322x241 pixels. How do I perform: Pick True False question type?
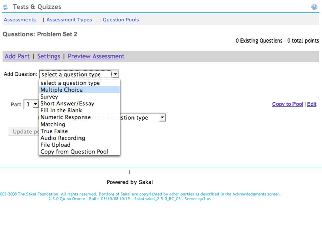pyautogui.click(x=79, y=131)
